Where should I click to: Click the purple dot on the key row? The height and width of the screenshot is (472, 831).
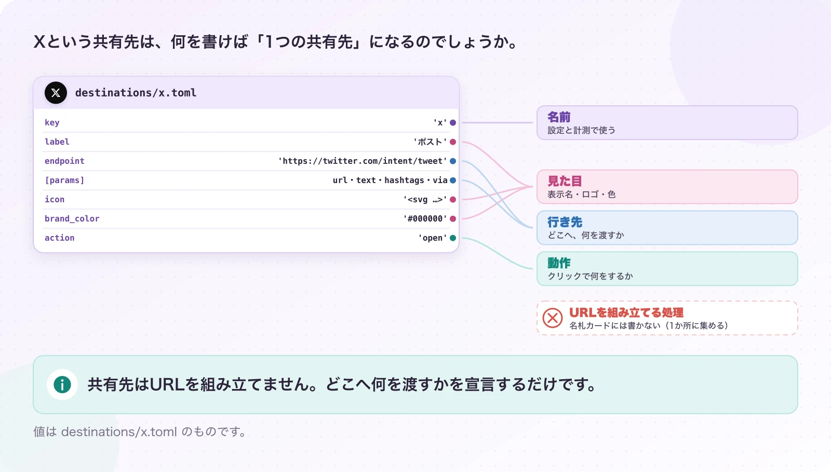453,123
